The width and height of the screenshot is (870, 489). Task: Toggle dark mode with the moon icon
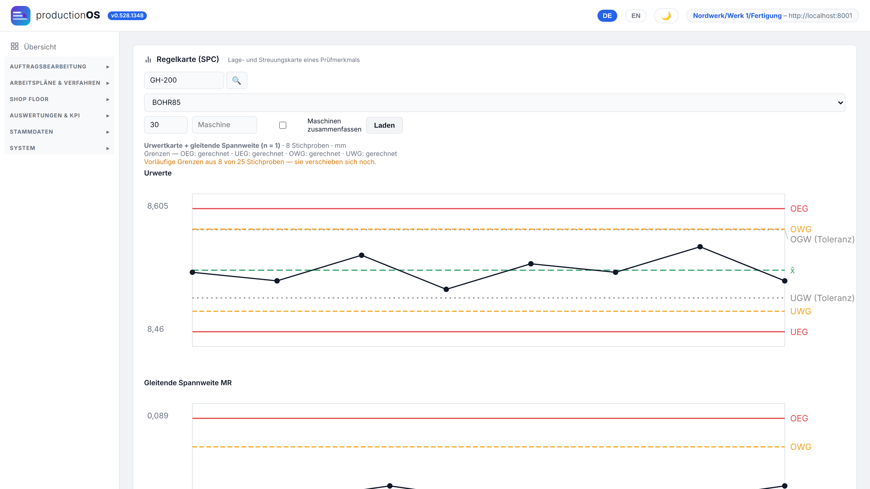pyautogui.click(x=666, y=16)
